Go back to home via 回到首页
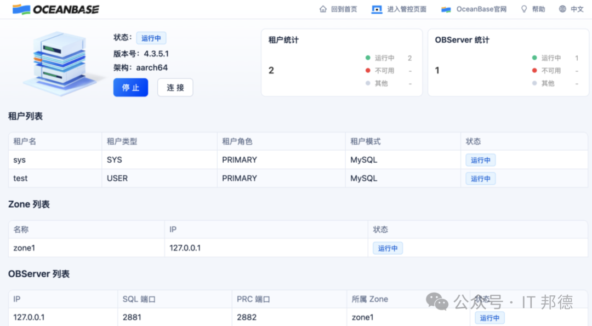 coord(344,9)
